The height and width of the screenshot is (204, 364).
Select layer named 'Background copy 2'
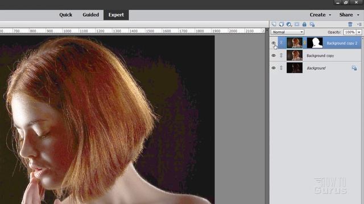point(342,43)
